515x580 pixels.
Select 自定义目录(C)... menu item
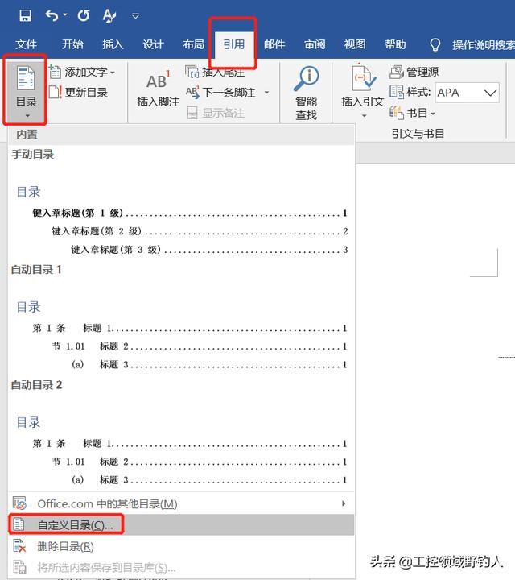(x=181, y=524)
